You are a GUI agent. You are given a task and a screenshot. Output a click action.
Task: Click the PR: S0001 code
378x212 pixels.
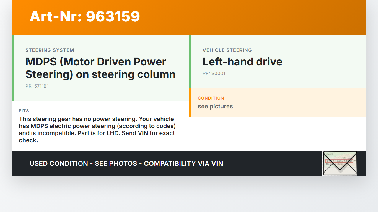coord(214,74)
